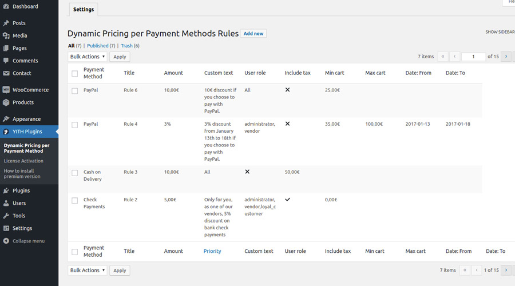Viewport: 515px width, 286px height.
Task: Click the Dashboard icon in sidebar
Action: click(x=6, y=6)
